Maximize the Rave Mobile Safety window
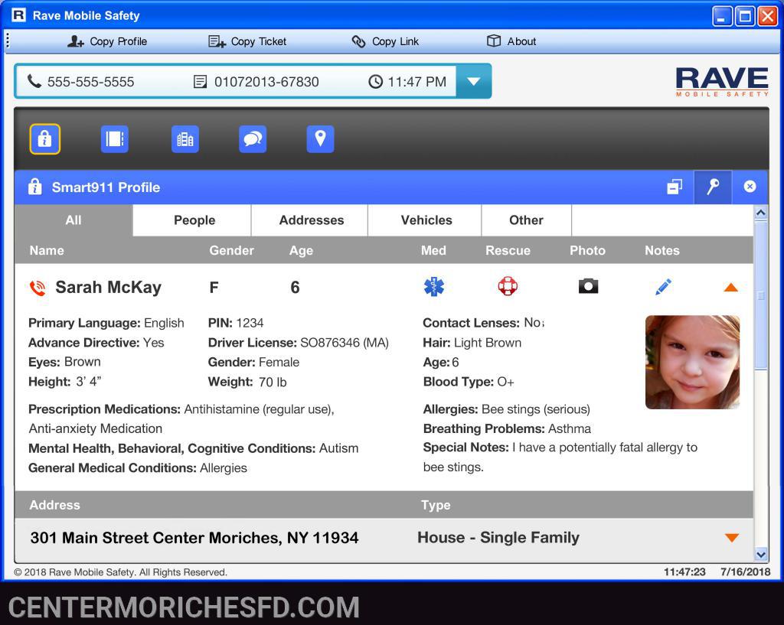 point(744,17)
